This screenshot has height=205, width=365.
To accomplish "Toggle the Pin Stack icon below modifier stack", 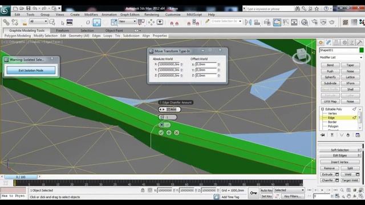I will click(323, 135).
